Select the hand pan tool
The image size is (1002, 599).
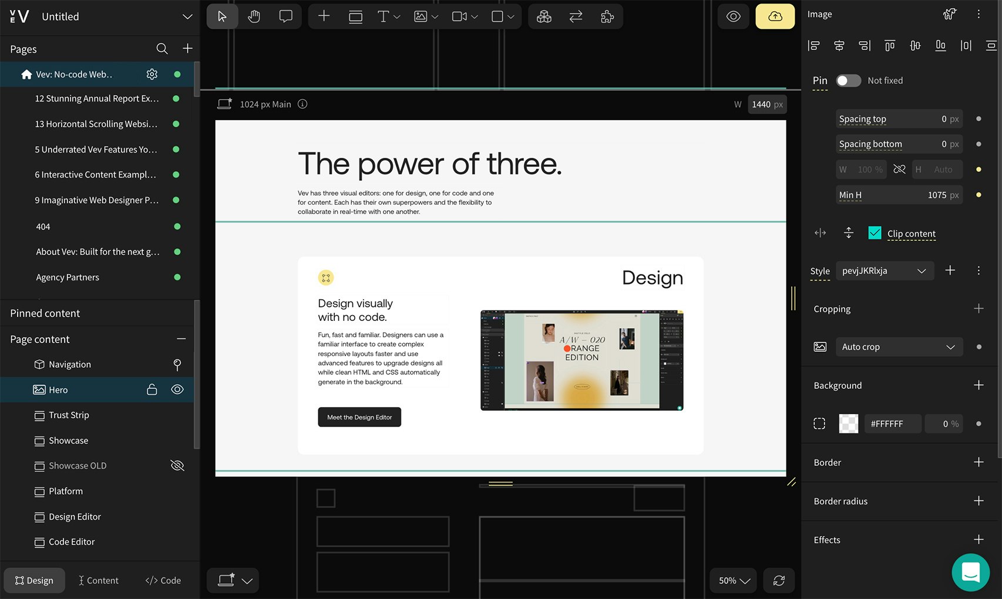(x=254, y=16)
